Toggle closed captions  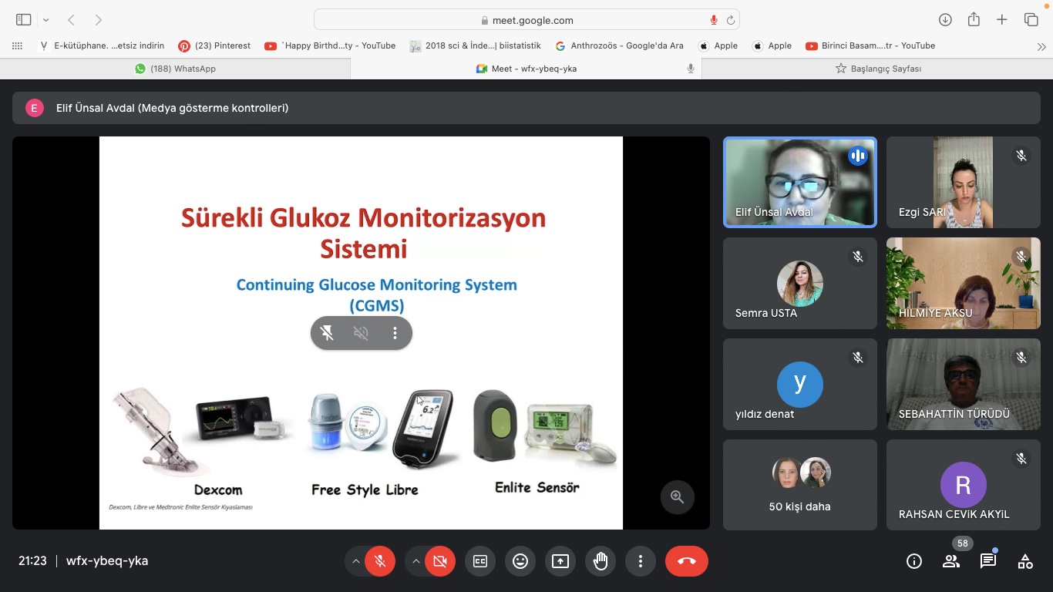click(480, 561)
